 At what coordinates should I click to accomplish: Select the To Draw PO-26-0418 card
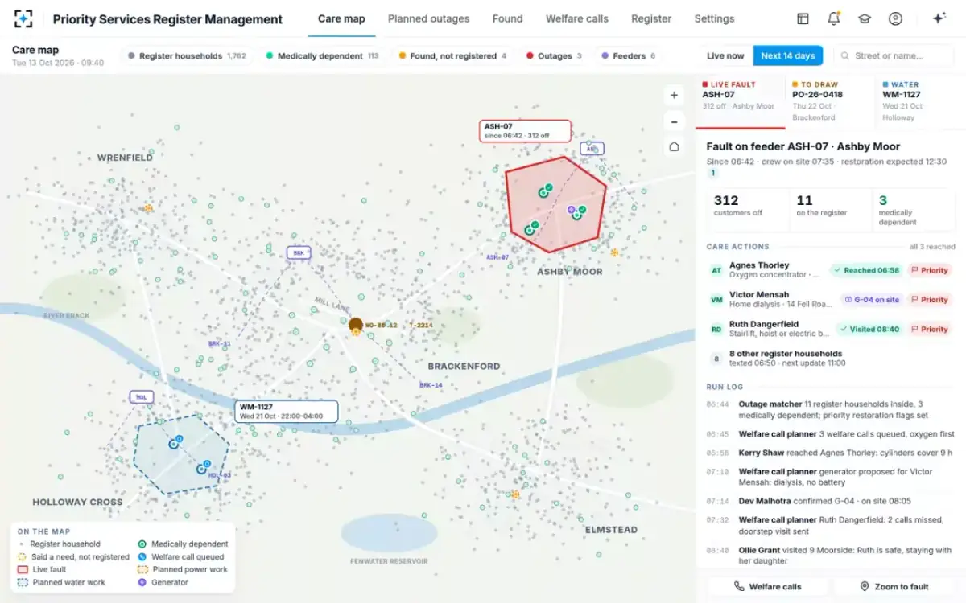[x=830, y=100]
